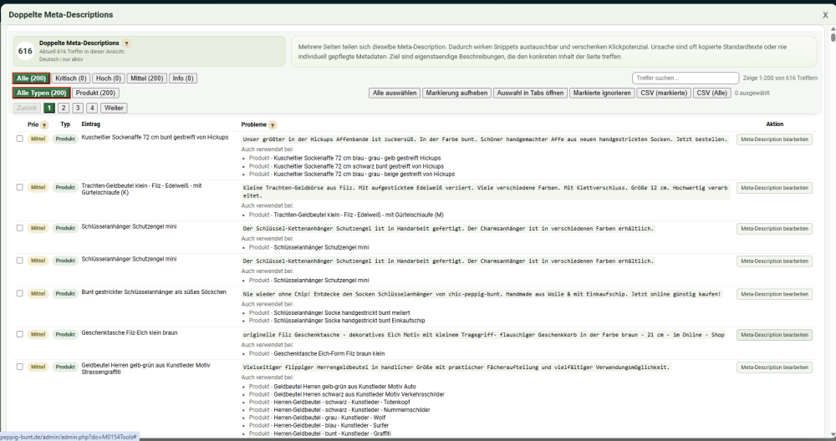Screen dimensions: 836x441
Task: Click the Typ column header
Action: pos(65,124)
